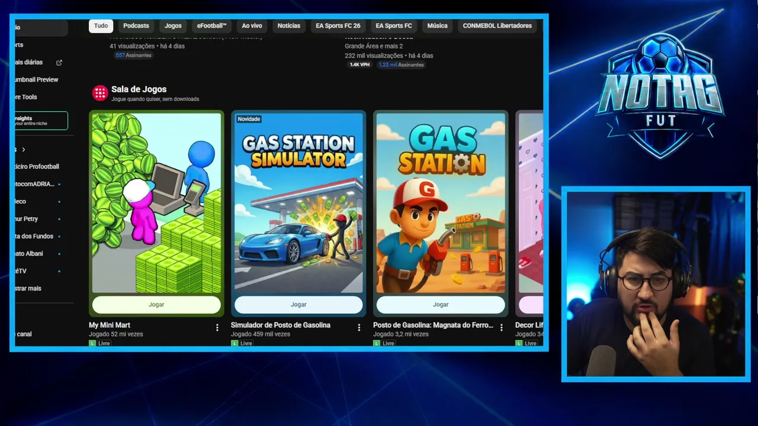The height and width of the screenshot is (426, 758).
Task: Click the 'Jogado 459 mil vezes' play count
Action: click(261, 334)
